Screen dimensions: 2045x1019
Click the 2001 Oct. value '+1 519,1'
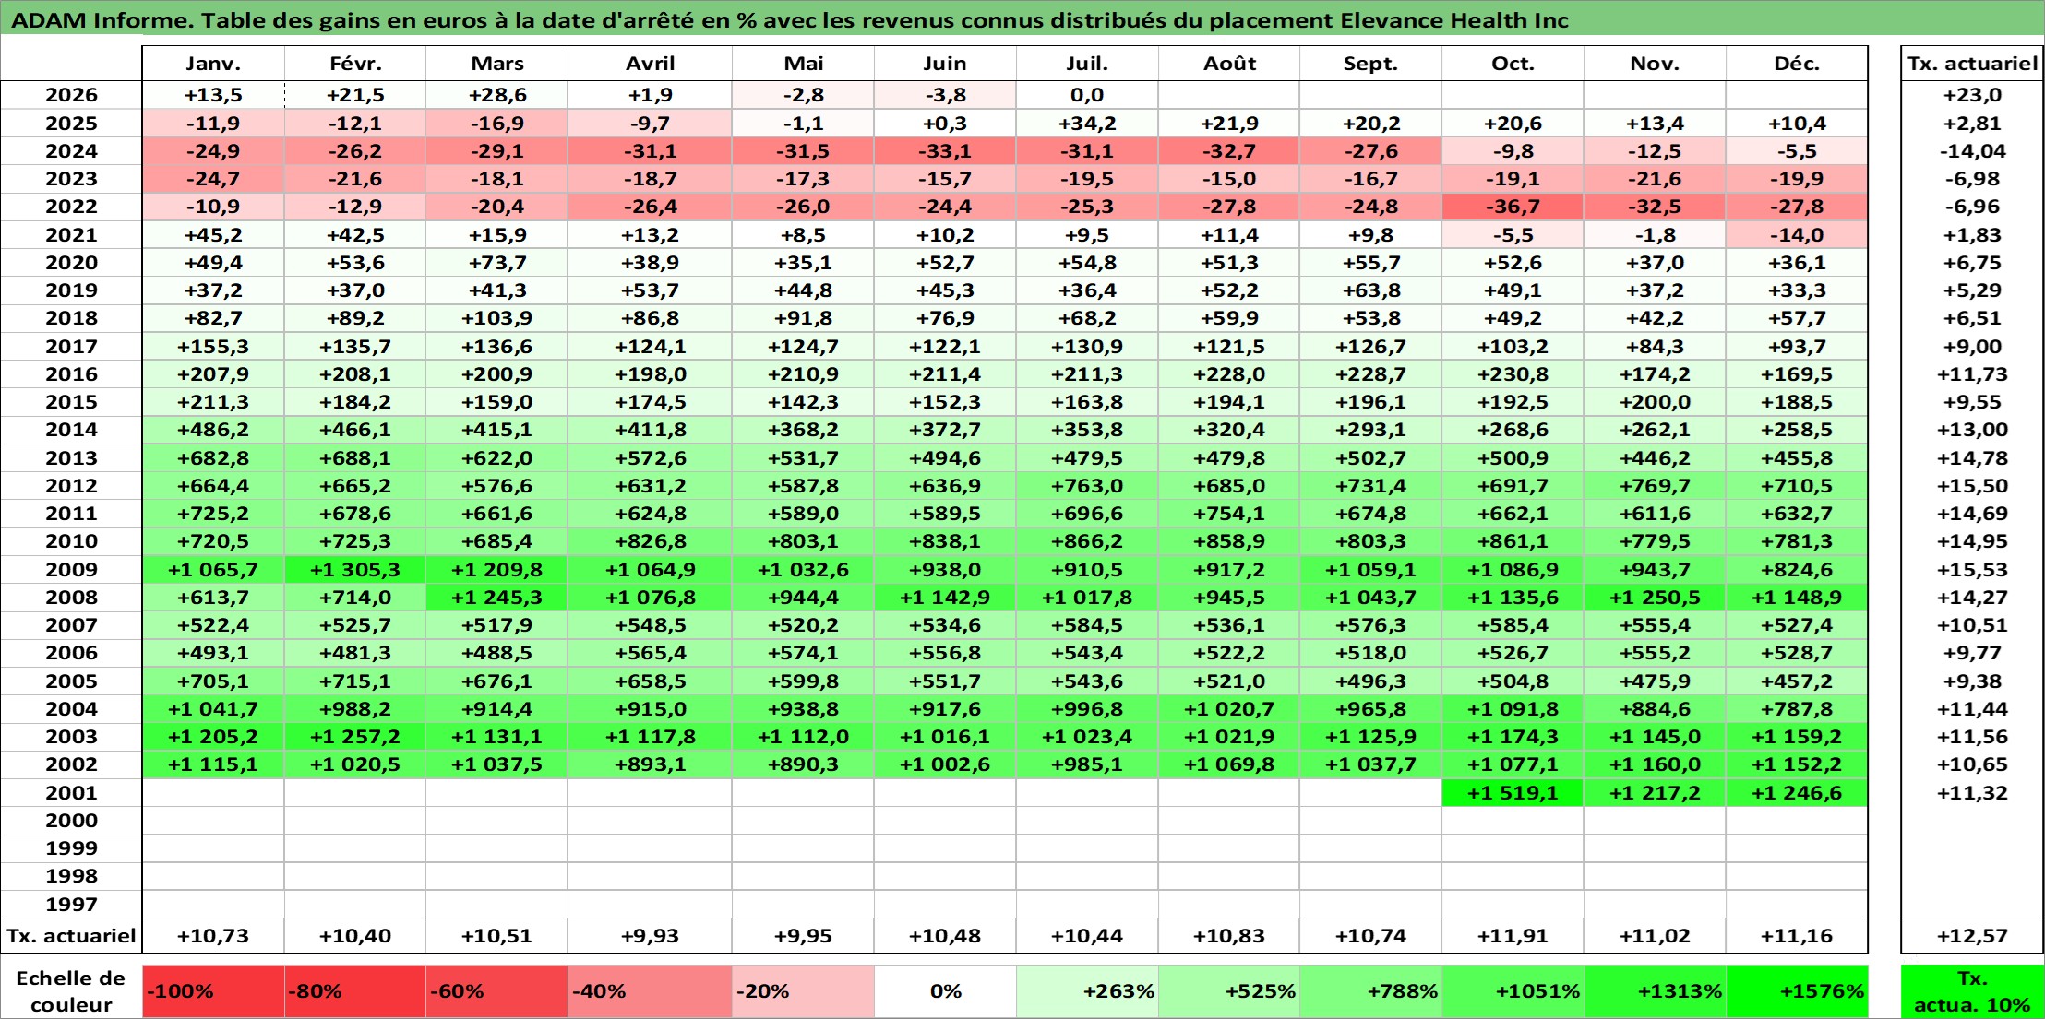(1513, 793)
